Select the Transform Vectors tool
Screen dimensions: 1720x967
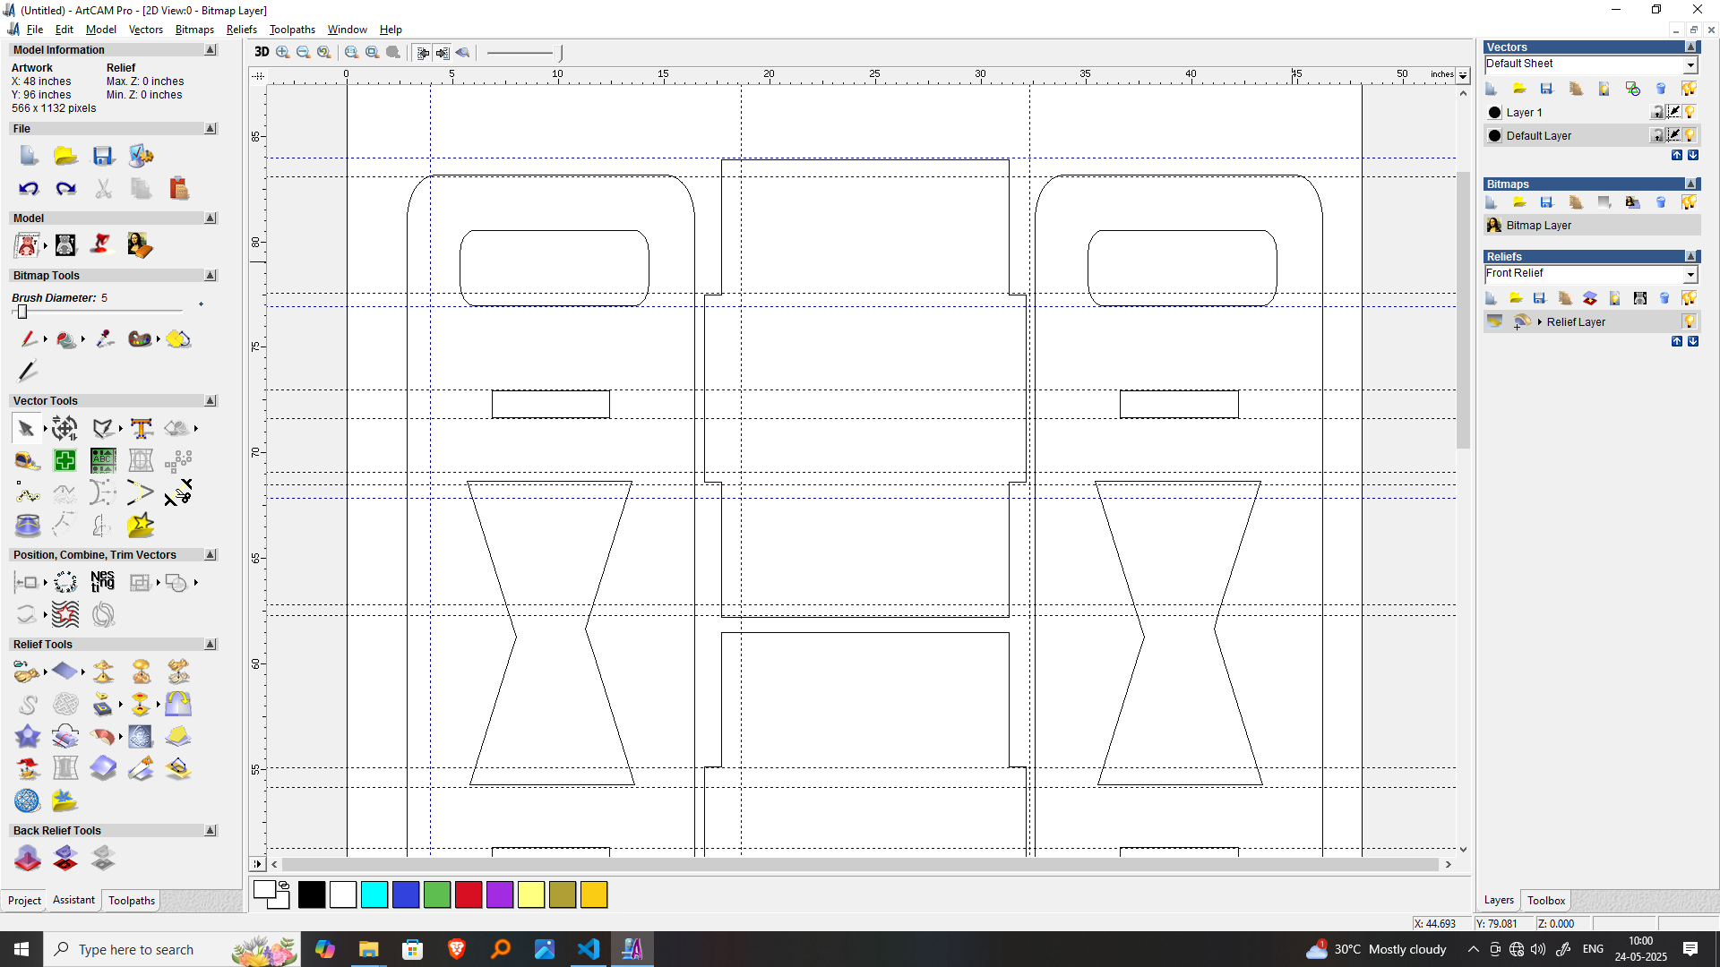64,429
